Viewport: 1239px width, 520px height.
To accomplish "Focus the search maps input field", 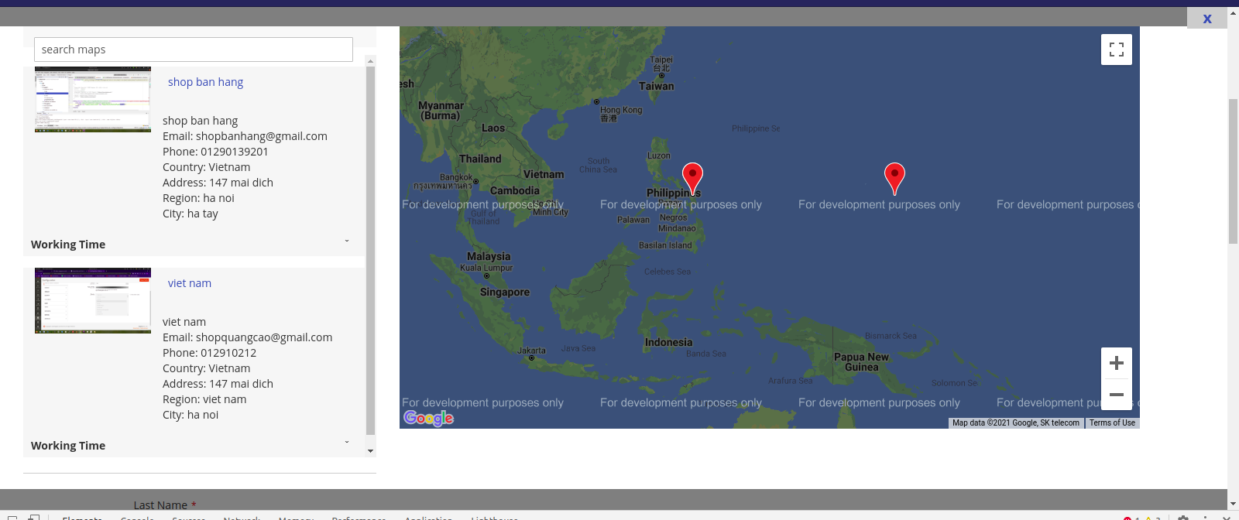I will (194, 50).
